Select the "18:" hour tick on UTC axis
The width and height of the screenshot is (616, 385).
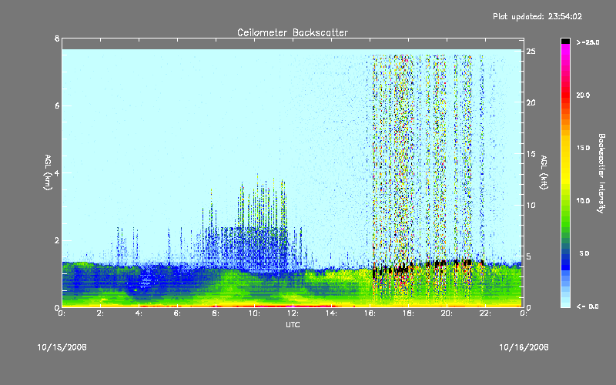(408, 313)
